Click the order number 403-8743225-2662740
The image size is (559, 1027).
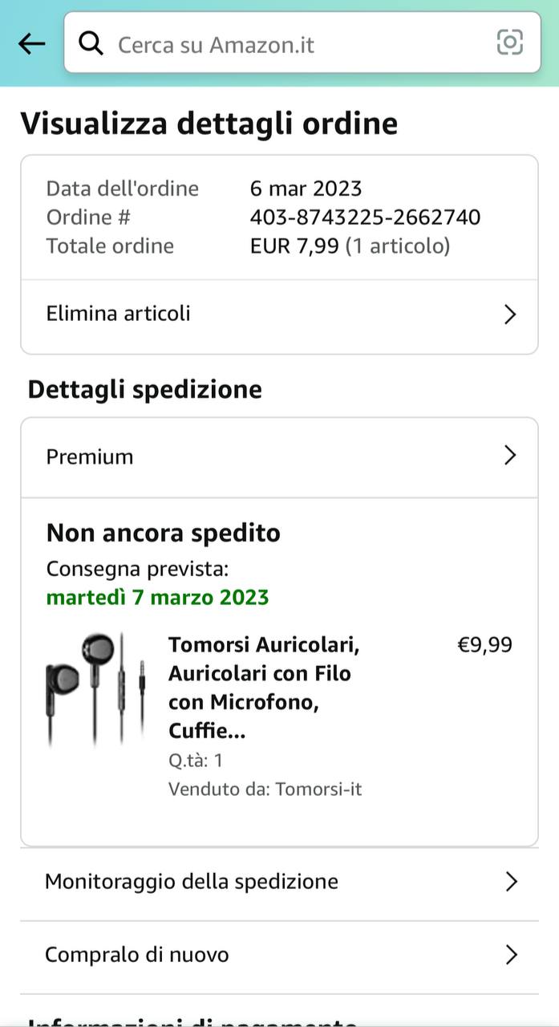click(365, 217)
